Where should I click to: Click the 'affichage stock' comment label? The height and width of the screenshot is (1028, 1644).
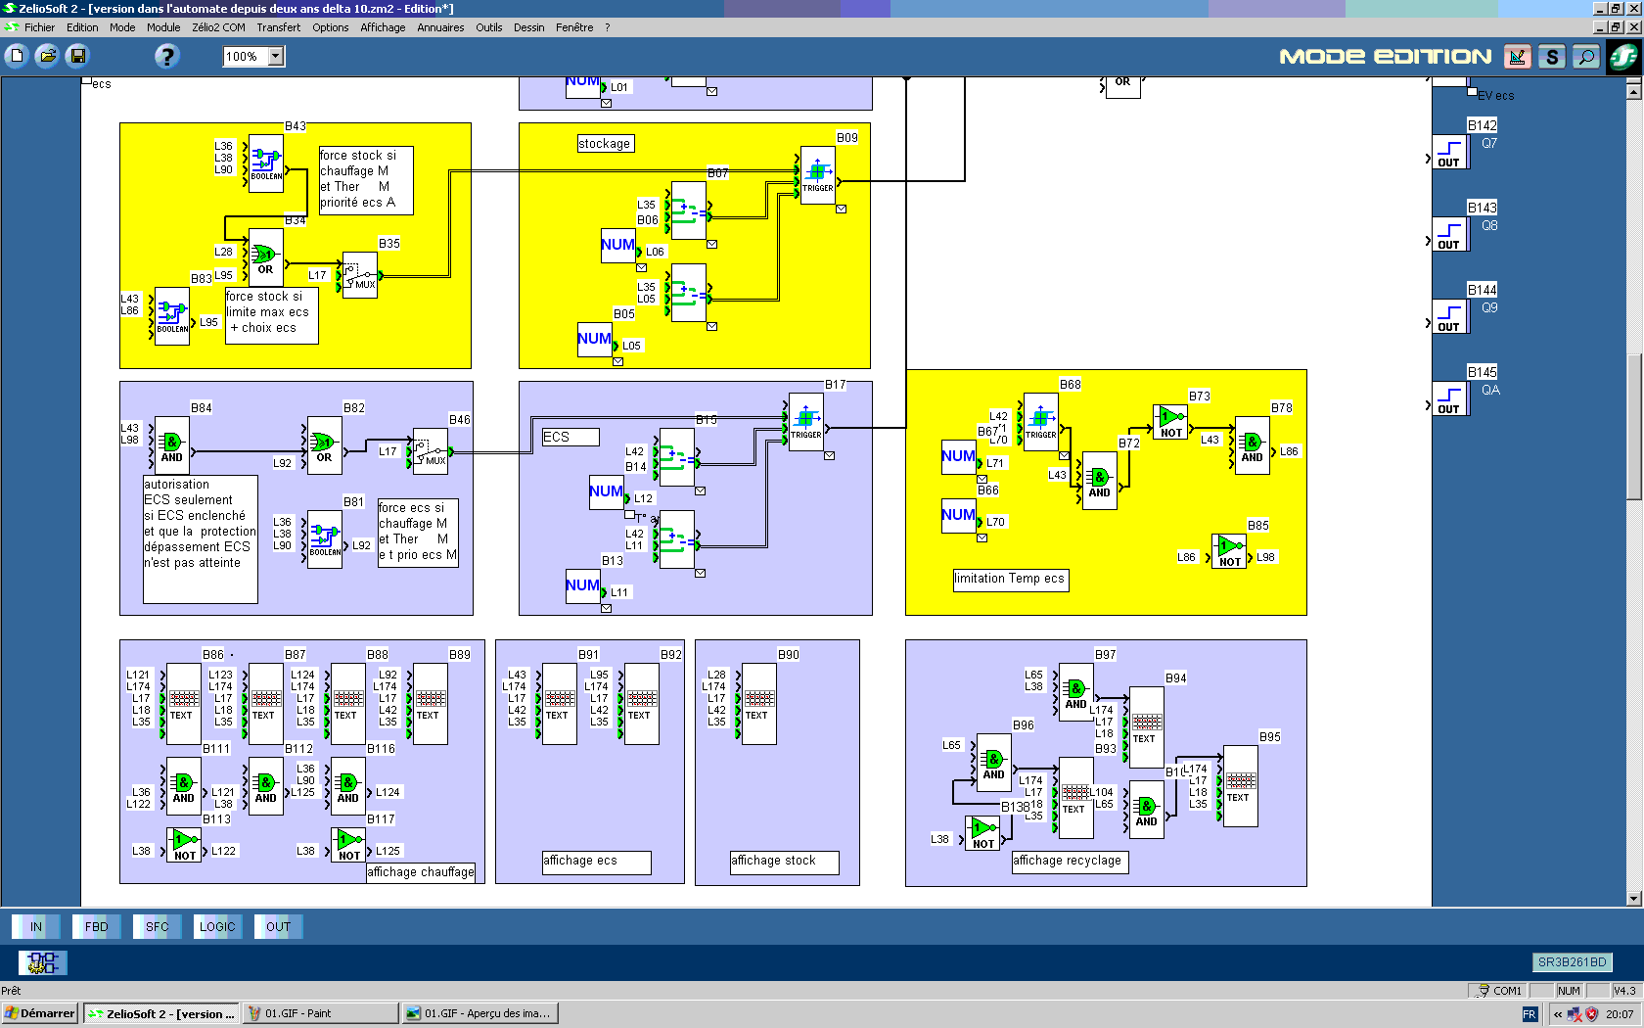point(784,862)
